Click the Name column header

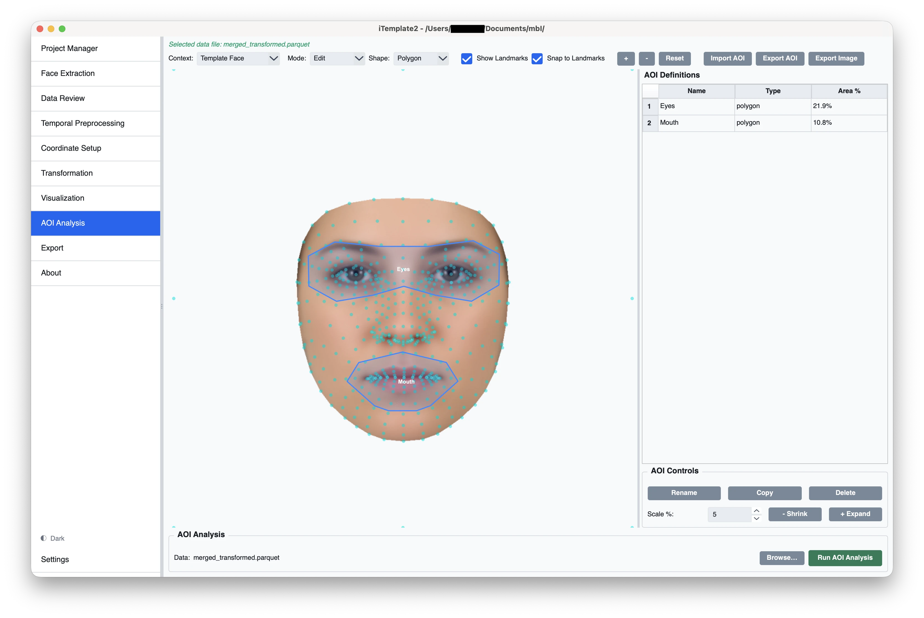tap(696, 91)
